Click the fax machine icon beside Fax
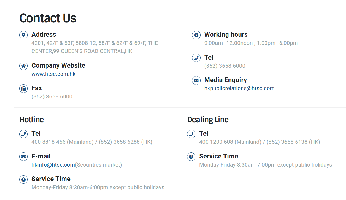346x200 pixels. pos(24,89)
